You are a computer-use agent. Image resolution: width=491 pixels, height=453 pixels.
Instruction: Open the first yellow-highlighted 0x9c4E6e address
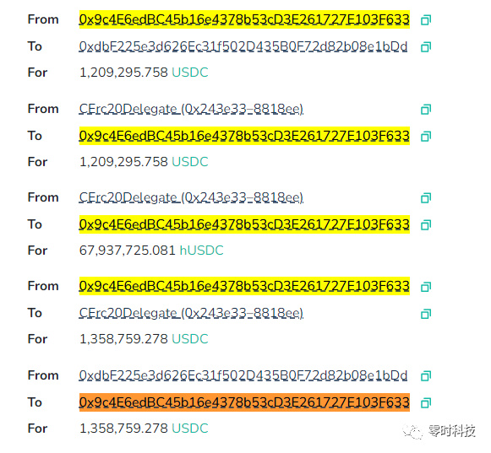pos(244,19)
